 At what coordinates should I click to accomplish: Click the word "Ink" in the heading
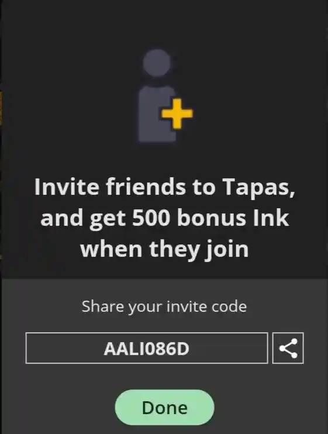tap(271, 218)
